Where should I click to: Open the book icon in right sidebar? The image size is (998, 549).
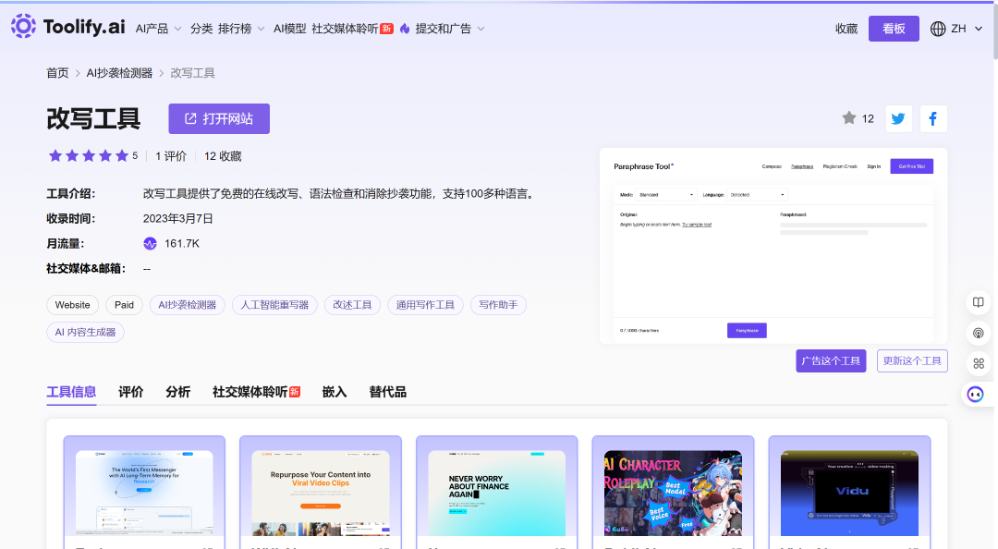[x=979, y=302]
